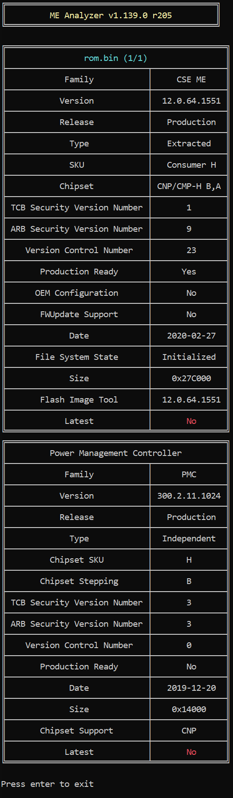Click the Independent type value

pos(189,539)
